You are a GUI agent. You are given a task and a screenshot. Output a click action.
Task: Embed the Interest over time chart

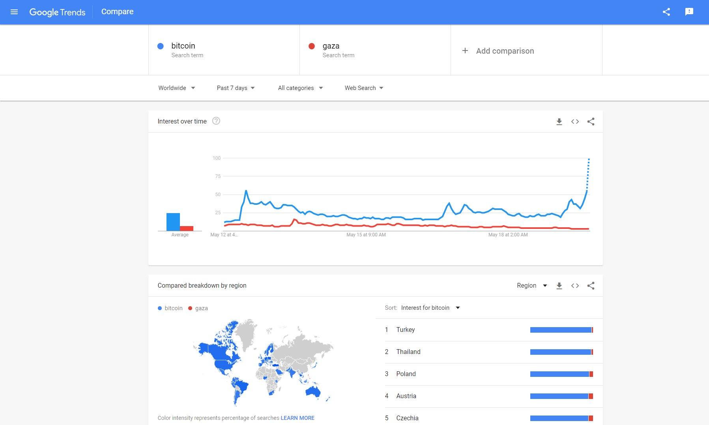[x=575, y=122]
